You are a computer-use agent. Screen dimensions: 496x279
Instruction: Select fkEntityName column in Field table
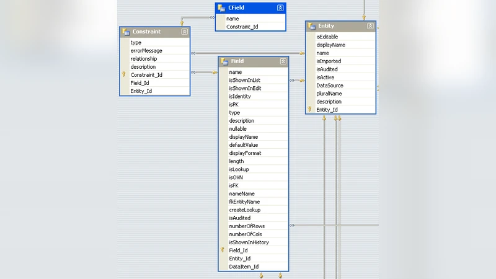click(244, 201)
